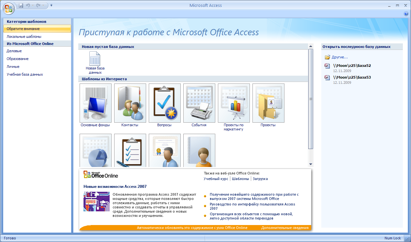Select the checklist clipboard template thumbnail
The width and height of the screenshot is (411, 242).
(130, 150)
